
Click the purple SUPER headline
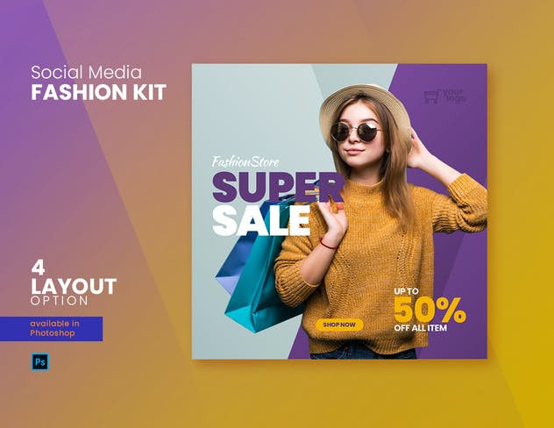point(278,187)
